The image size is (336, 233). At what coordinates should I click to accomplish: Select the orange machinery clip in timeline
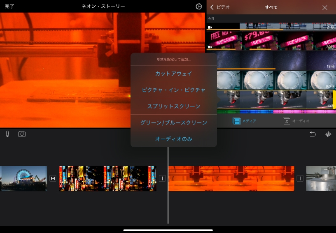coord(231,178)
